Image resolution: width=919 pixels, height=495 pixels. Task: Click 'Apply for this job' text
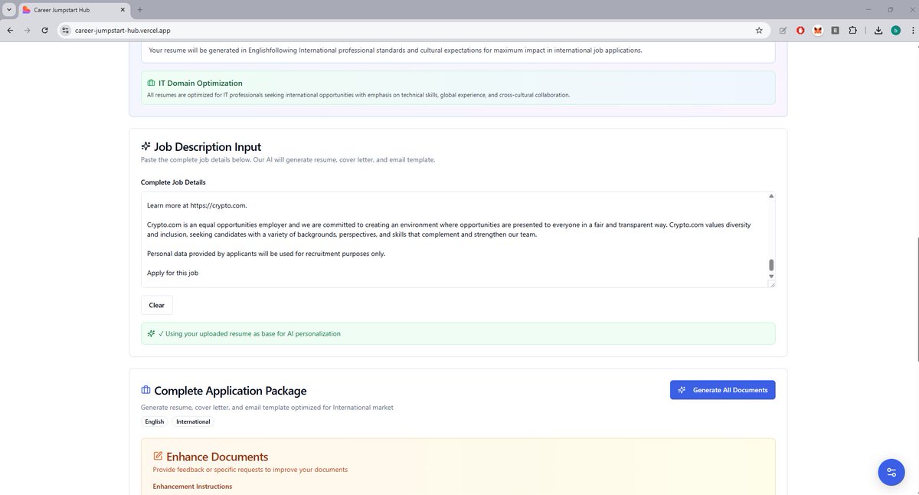pyautogui.click(x=173, y=273)
